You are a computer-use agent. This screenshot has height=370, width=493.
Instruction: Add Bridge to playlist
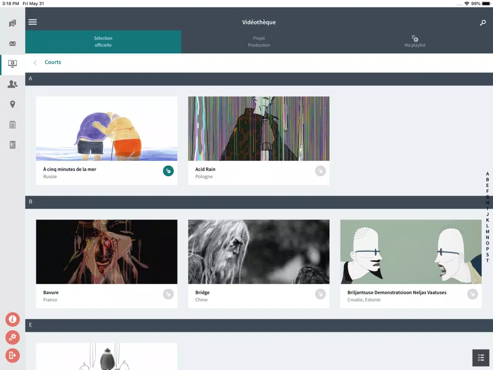[320, 294]
